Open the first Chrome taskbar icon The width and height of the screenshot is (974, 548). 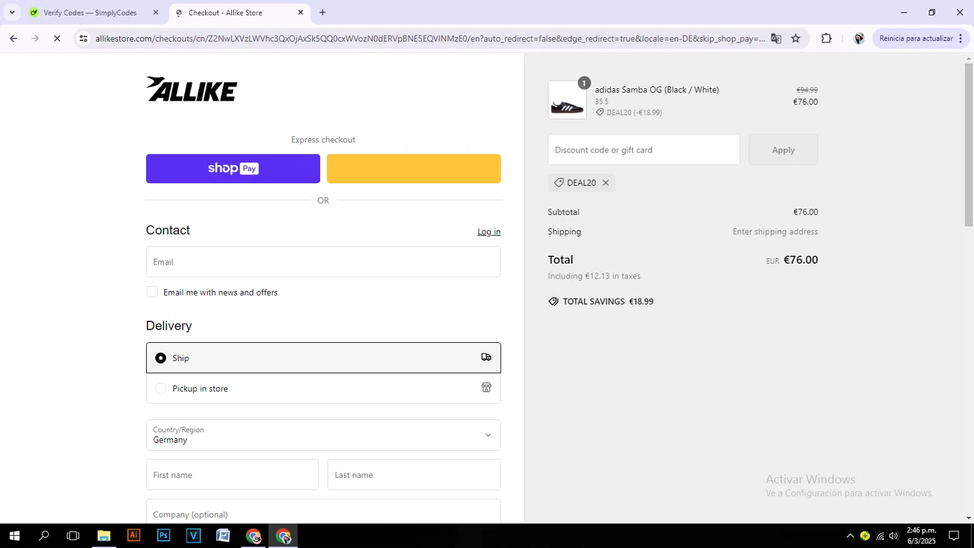pos(253,536)
